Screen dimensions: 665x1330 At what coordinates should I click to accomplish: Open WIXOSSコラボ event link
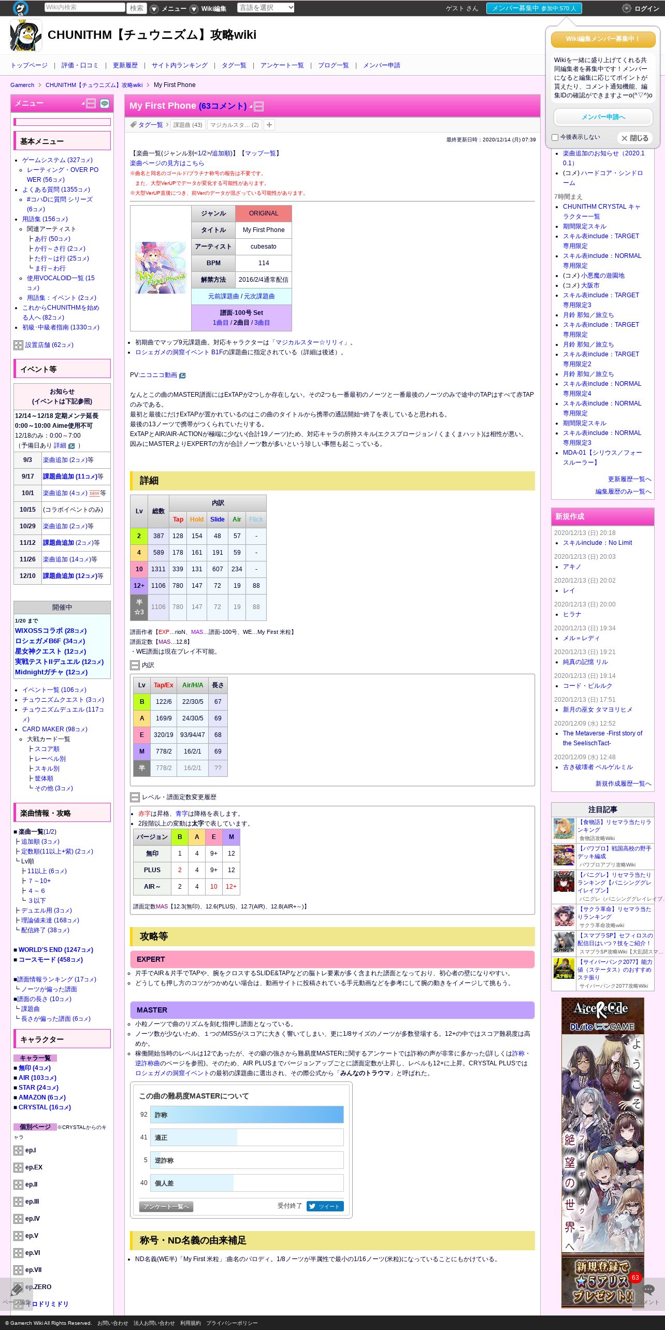[x=51, y=631]
